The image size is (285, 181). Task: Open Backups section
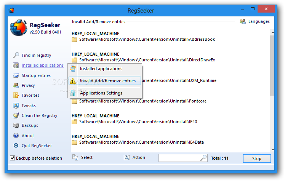tap(30, 125)
